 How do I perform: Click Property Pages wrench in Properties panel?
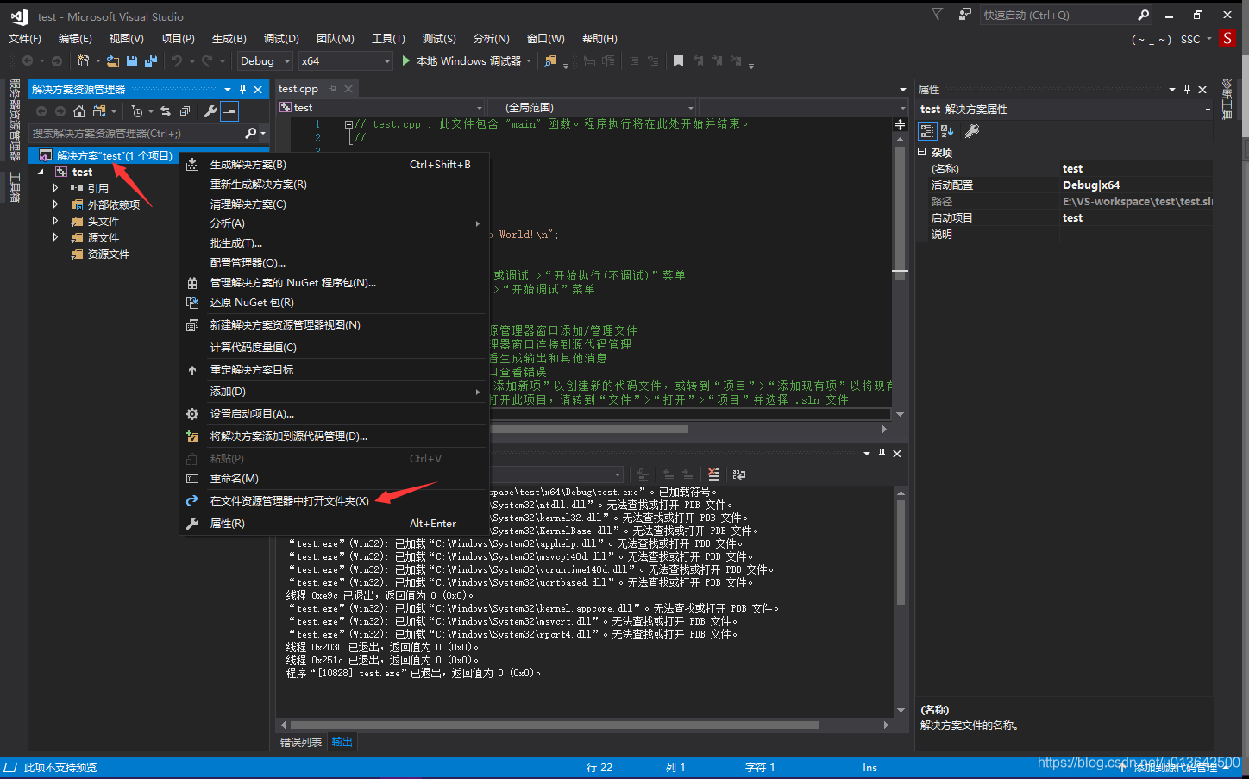tap(972, 131)
